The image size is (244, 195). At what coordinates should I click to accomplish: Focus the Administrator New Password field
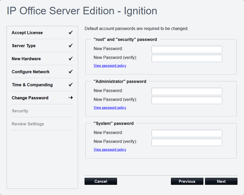point(187,92)
